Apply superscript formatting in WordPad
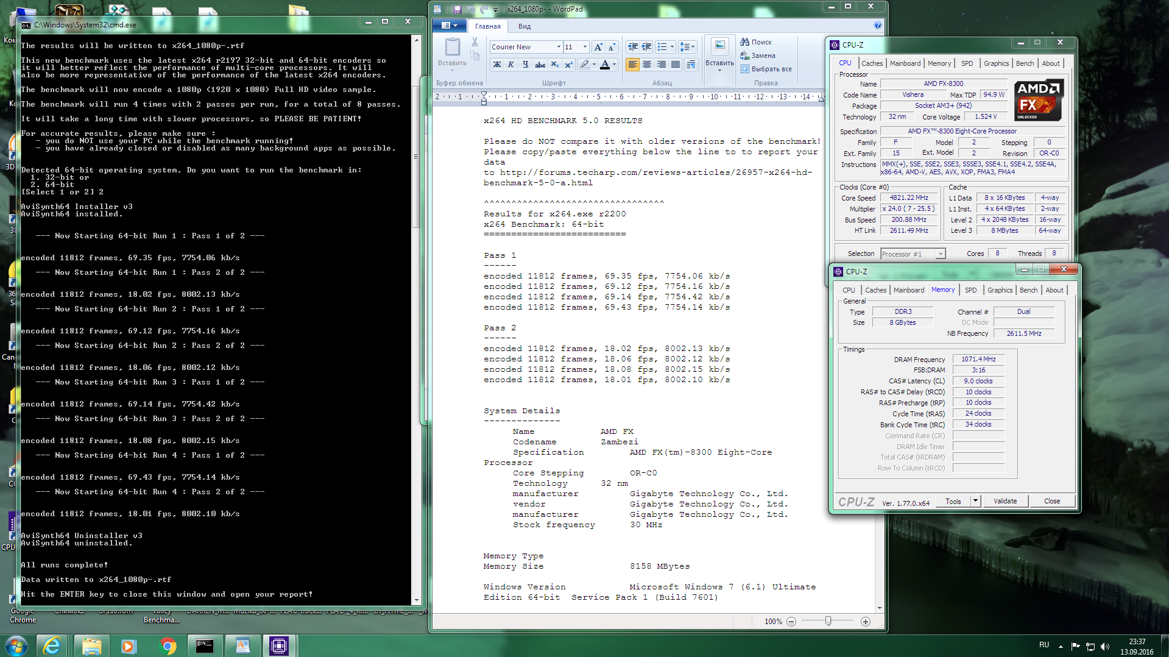The height and width of the screenshot is (657, 1169). (x=568, y=65)
